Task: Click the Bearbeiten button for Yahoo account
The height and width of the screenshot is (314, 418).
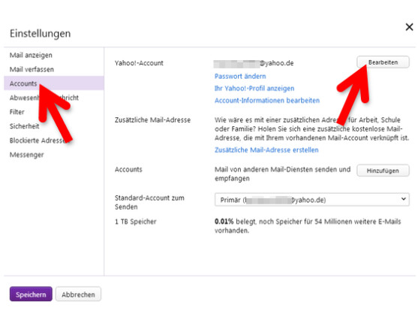Action: click(x=383, y=62)
